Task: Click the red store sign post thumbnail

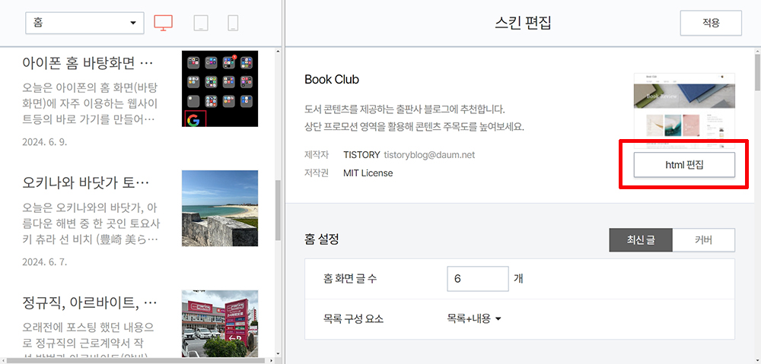Action: point(220,324)
